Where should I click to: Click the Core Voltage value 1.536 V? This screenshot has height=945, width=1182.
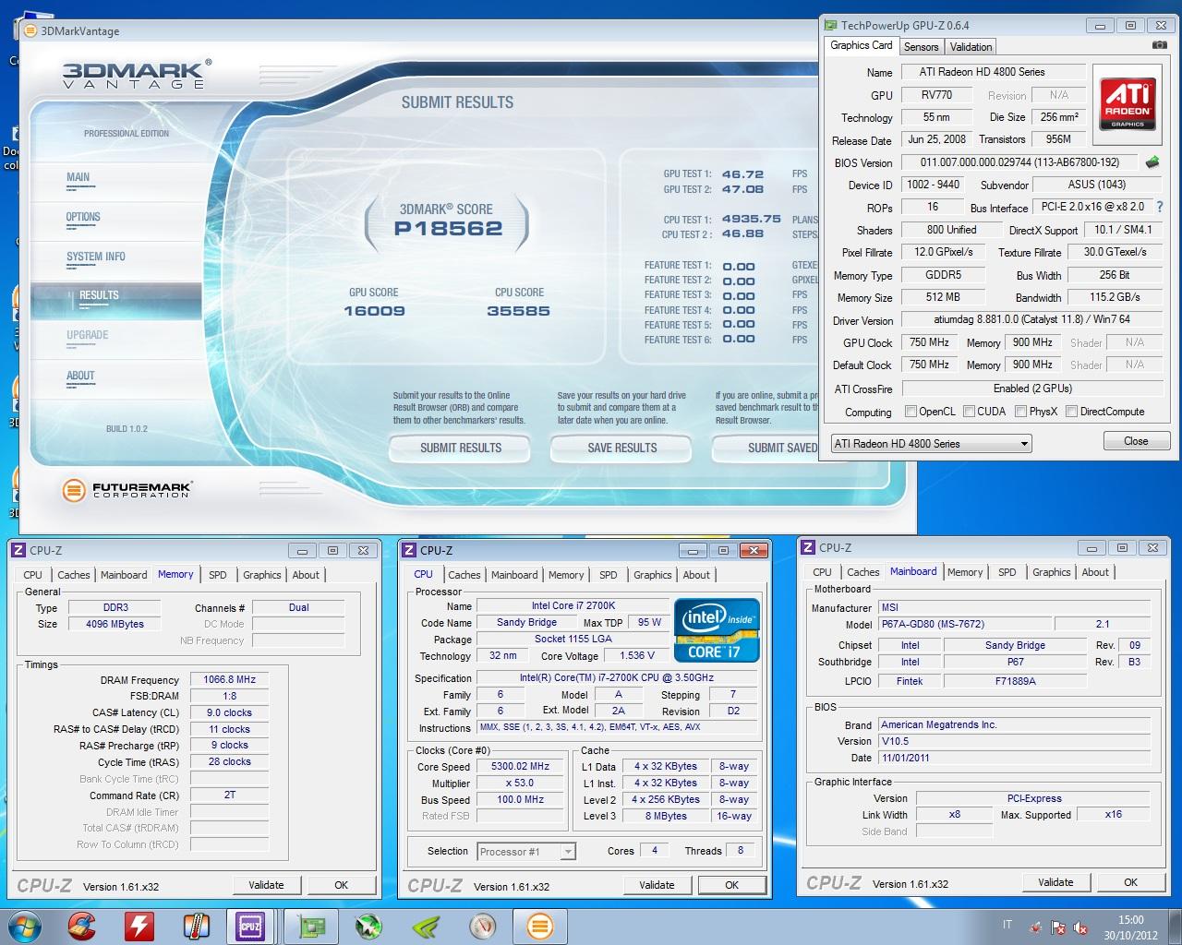(x=637, y=655)
